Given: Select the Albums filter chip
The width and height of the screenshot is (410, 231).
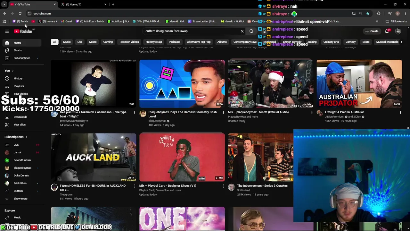Looking at the screenshot, I should (x=222, y=42).
